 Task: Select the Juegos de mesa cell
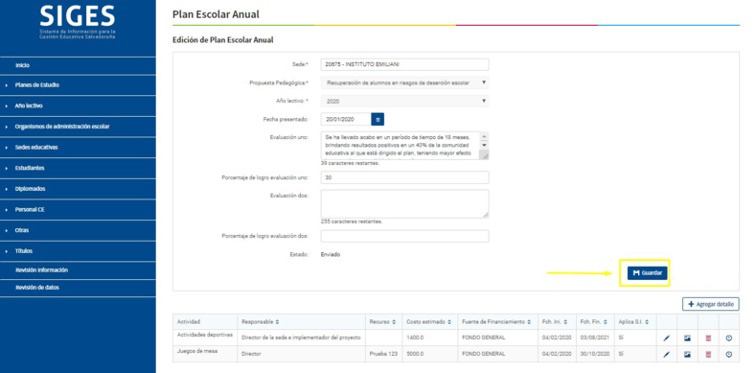pyautogui.click(x=205, y=354)
